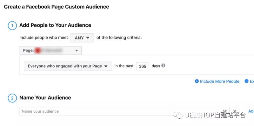The height and width of the screenshot is (126, 254).
Task: Click the WeChat logo watermark
Action: 178,115
